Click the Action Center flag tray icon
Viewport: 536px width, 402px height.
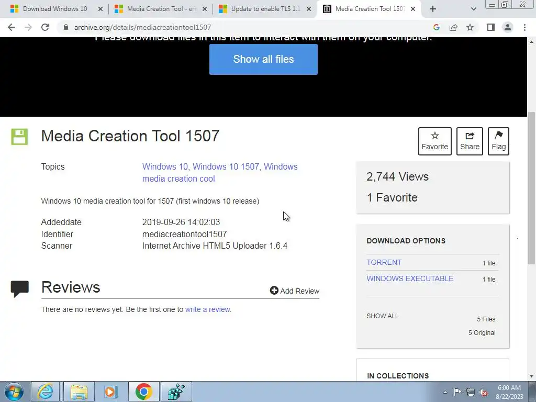pos(457,392)
